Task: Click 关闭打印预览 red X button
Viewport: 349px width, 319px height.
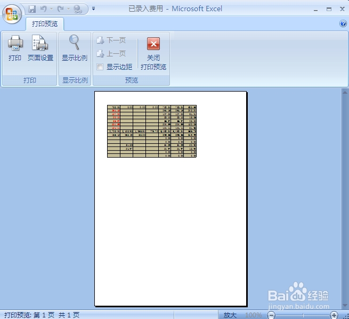Action: (x=153, y=54)
